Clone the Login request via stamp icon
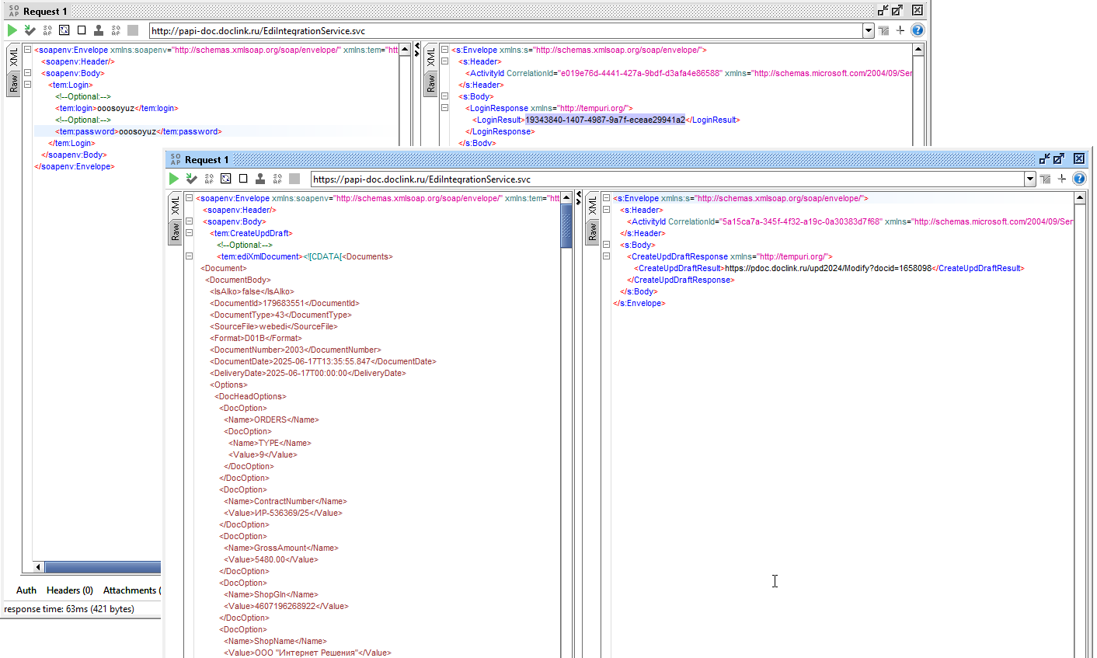The height and width of the screenshot is (658, 1097). tap(99, 30)
